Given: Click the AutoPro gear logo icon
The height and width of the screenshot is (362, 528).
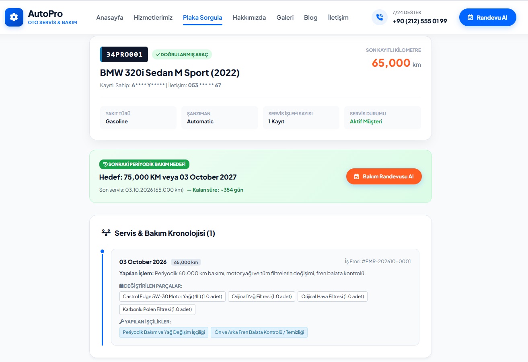Looking at the screenshot, I should click(14, 17).
